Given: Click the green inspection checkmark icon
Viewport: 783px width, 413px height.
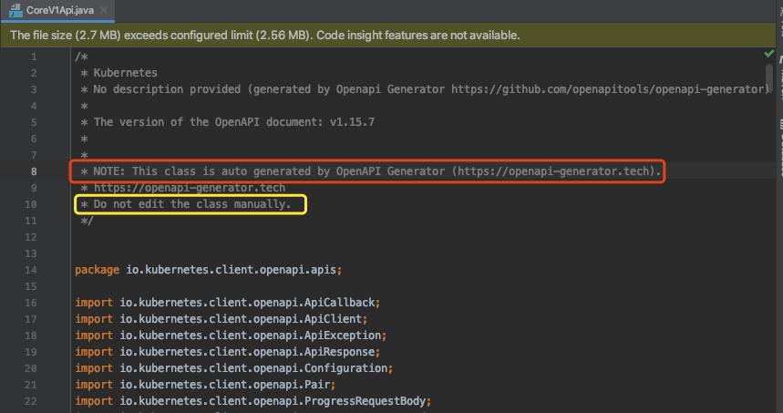Looking at the screenshot, I should click(x=768, y=55).
